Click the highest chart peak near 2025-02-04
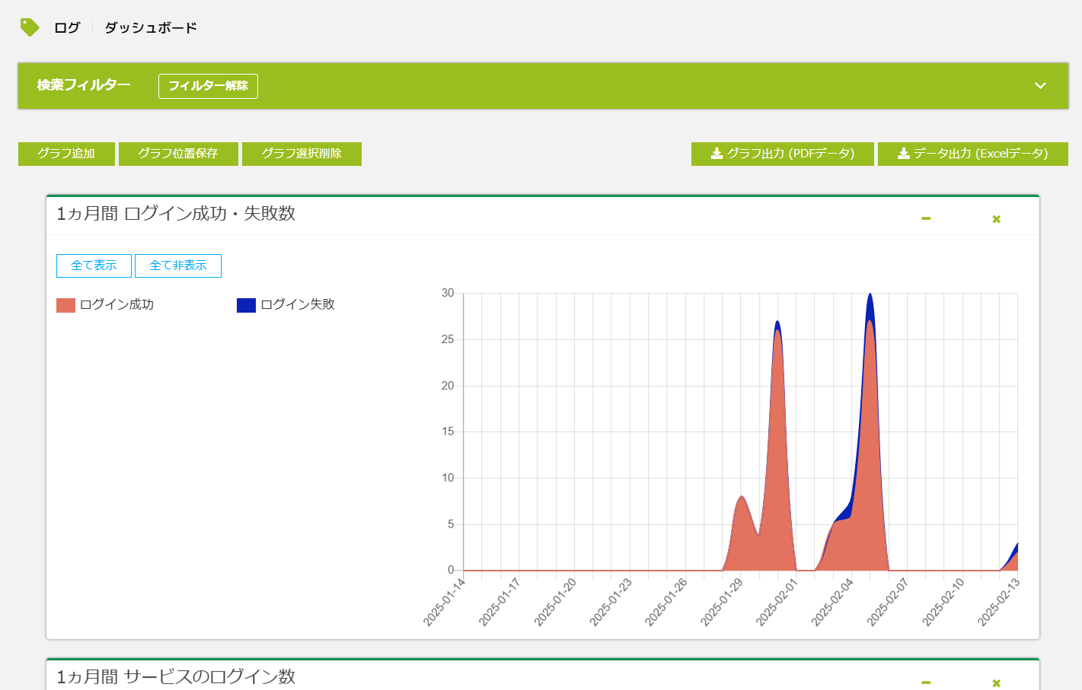 pyautogui.click(x=870, y=295)
